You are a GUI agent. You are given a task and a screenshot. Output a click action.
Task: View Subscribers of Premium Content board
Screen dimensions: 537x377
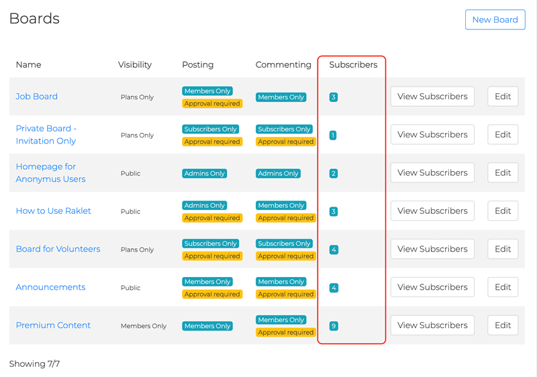pos(432,325)
